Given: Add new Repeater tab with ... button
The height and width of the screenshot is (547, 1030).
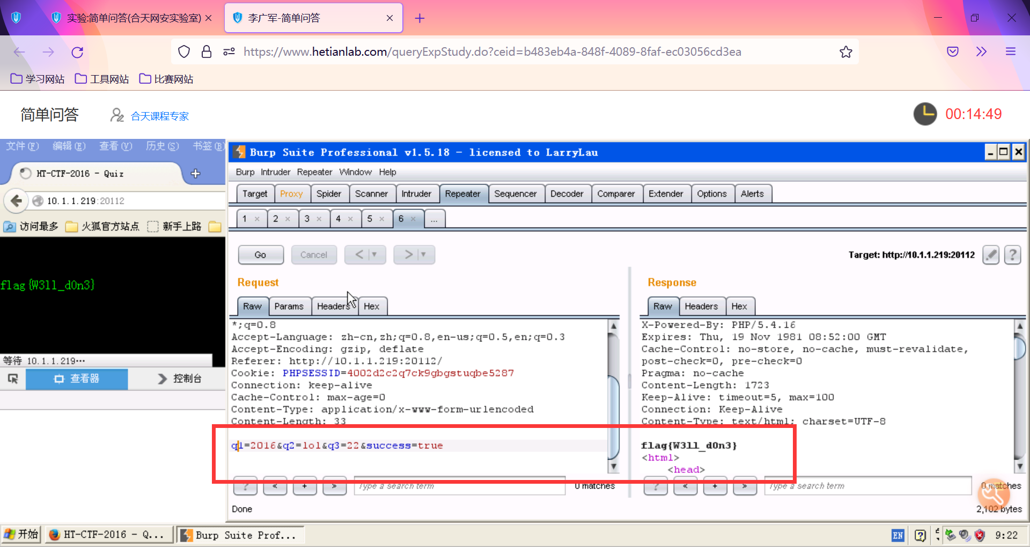Looking at the screenshot, I should click(434, 219).
